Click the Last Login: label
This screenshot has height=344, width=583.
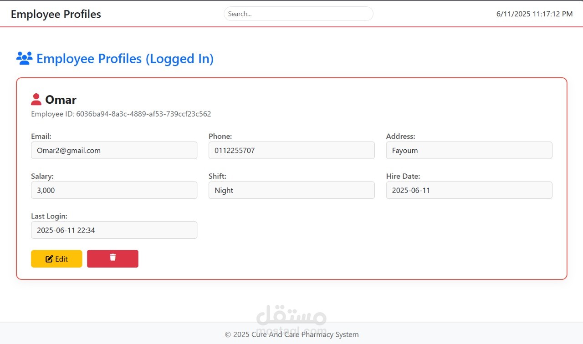coord(49,216)
